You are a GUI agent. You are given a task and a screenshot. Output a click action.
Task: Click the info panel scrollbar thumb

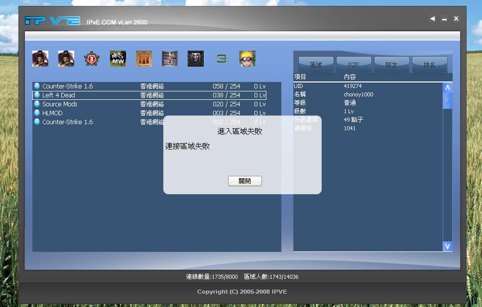(448, 101)
